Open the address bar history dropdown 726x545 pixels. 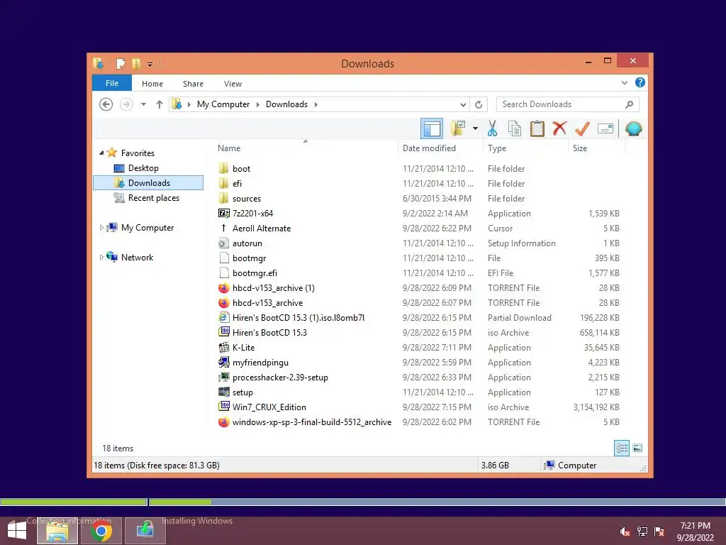pos(463,105)
